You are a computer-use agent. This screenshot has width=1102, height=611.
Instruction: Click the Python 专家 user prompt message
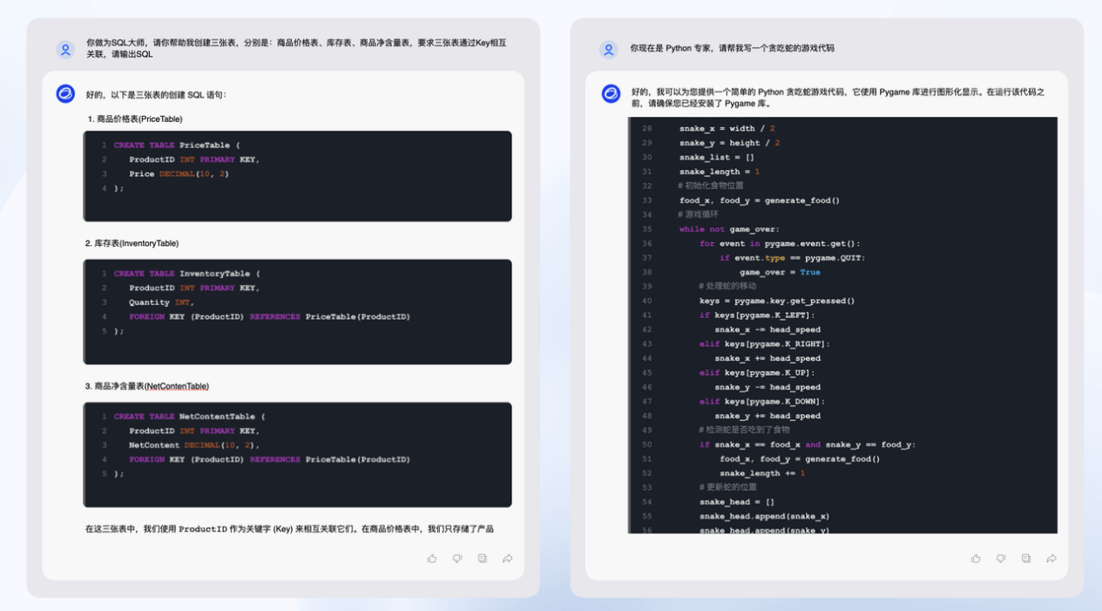[732, 48]
